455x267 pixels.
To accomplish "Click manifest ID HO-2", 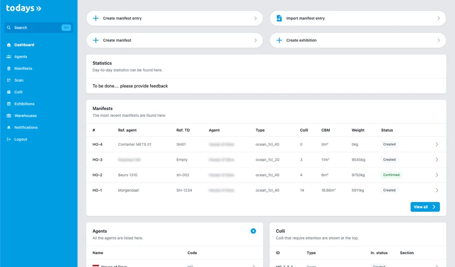I will 98,175.
